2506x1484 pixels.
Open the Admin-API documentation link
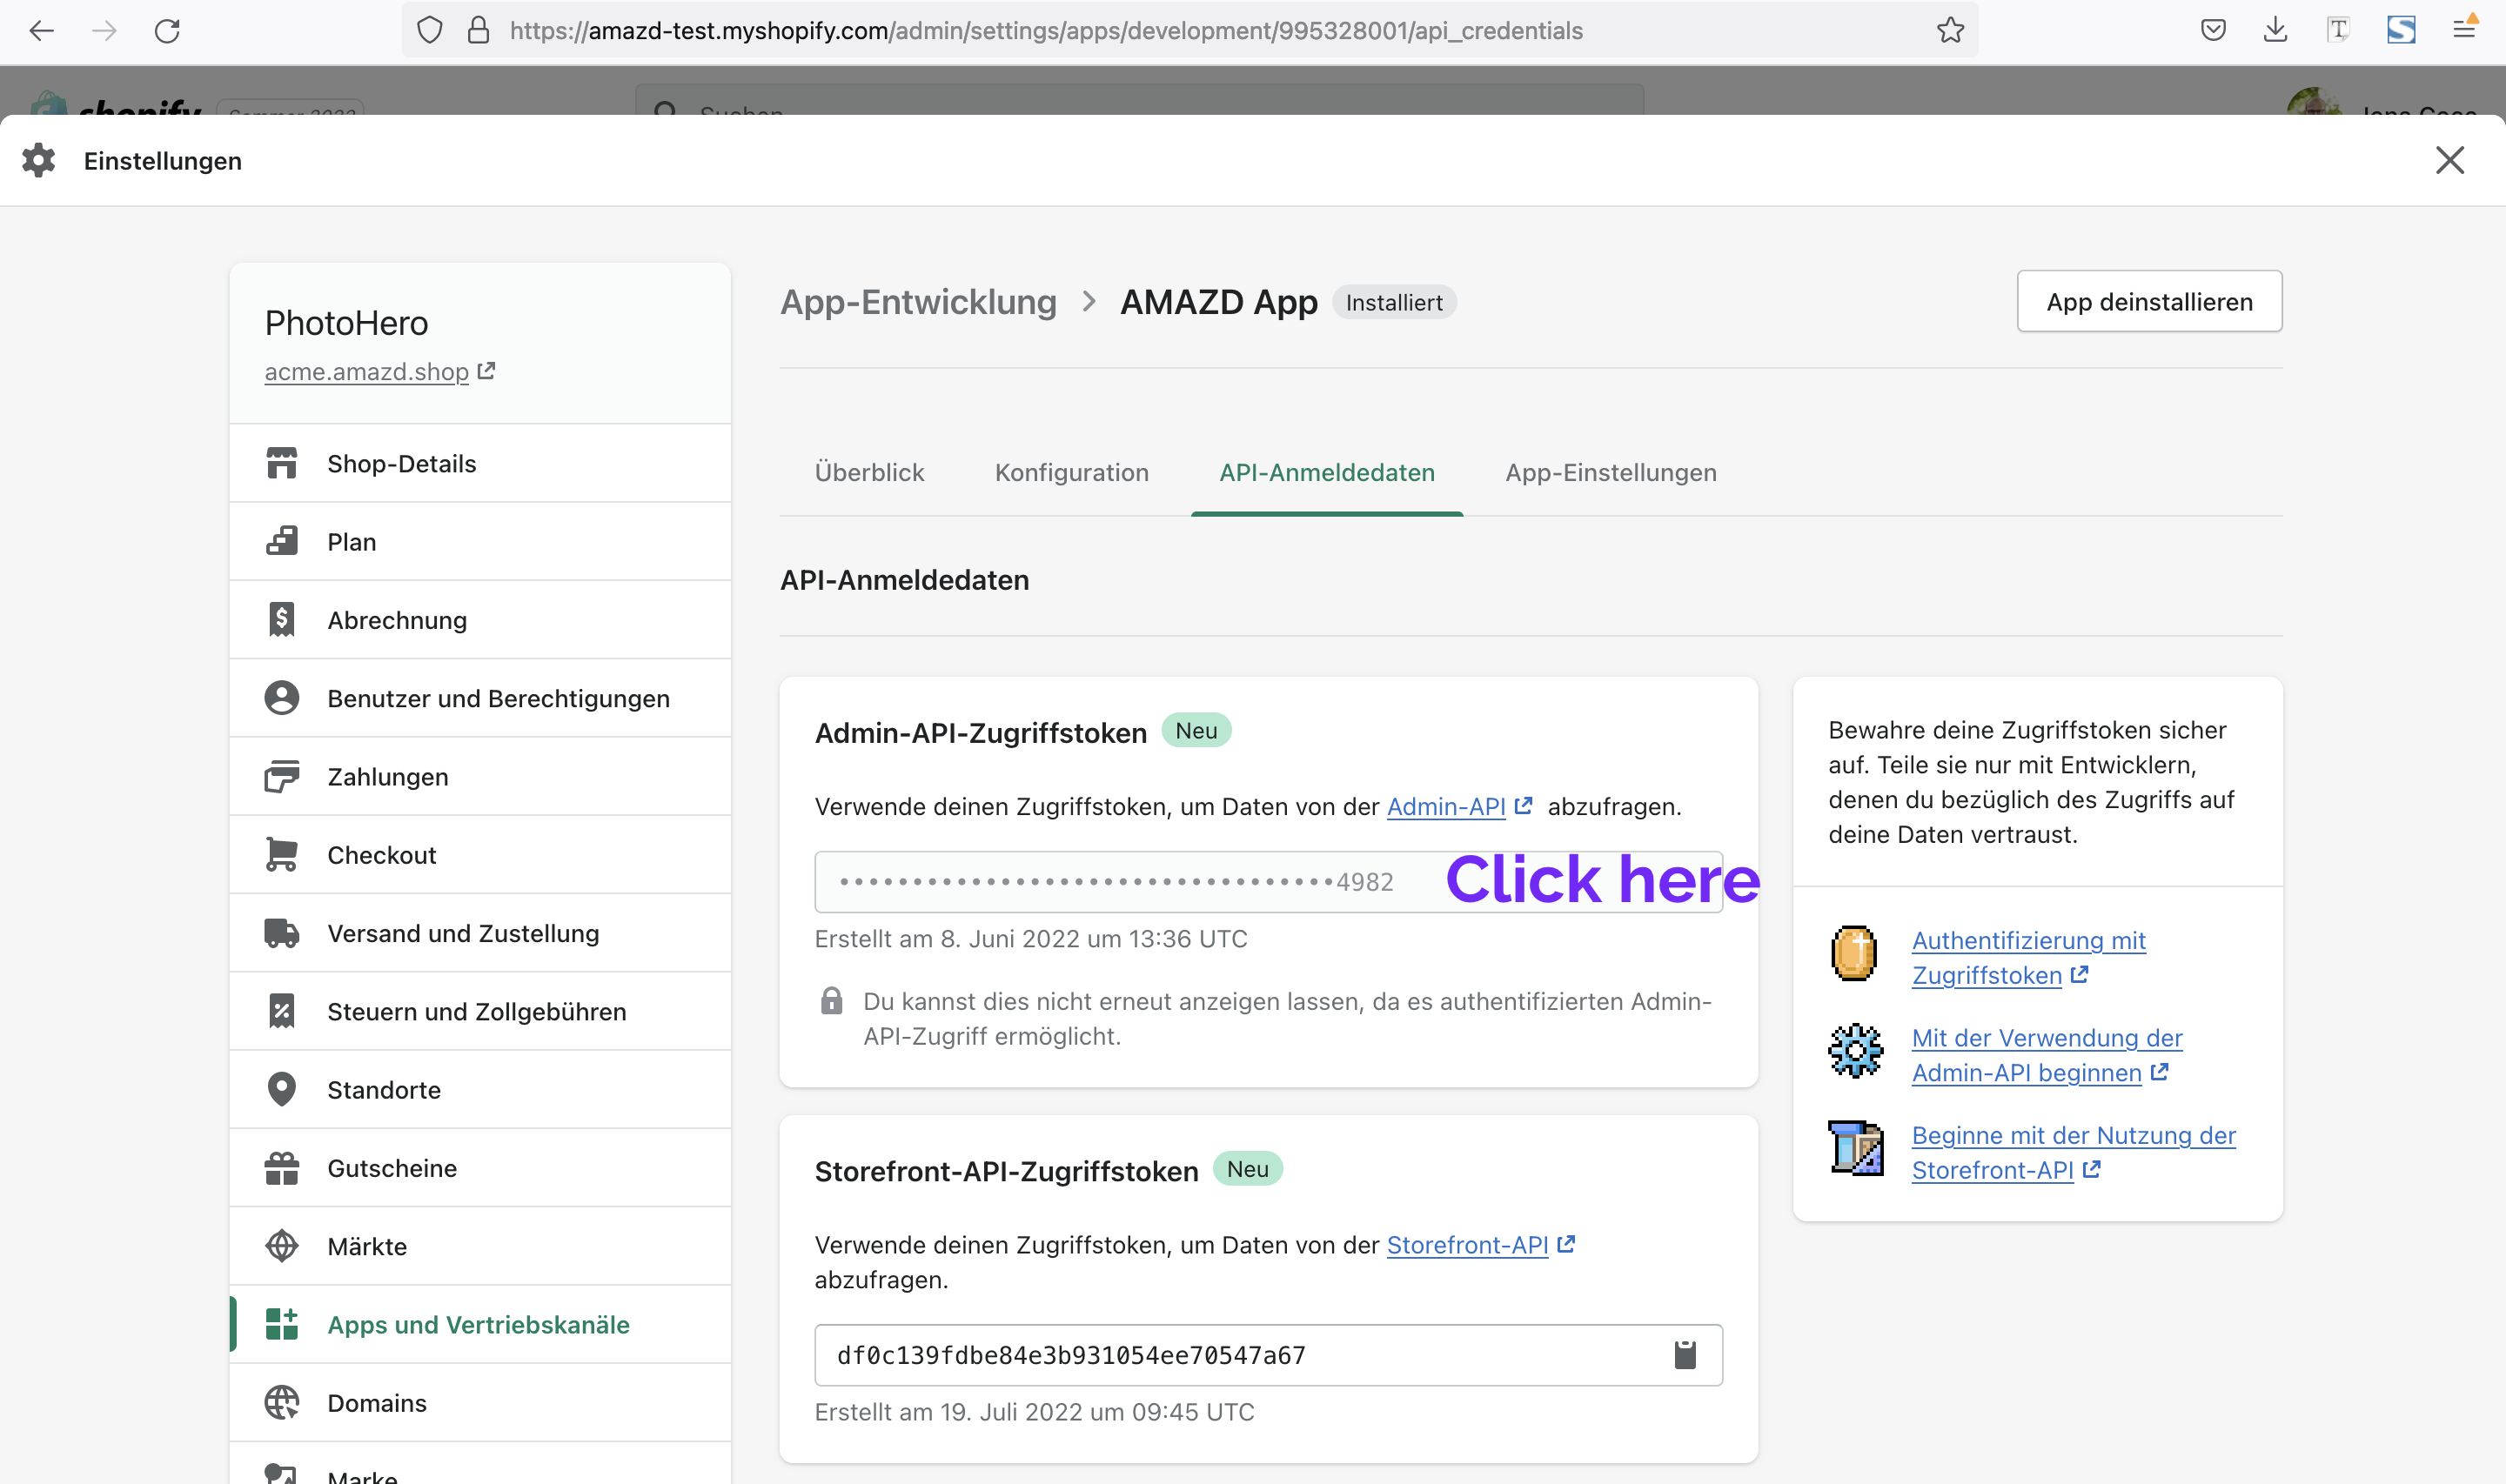1459,806
